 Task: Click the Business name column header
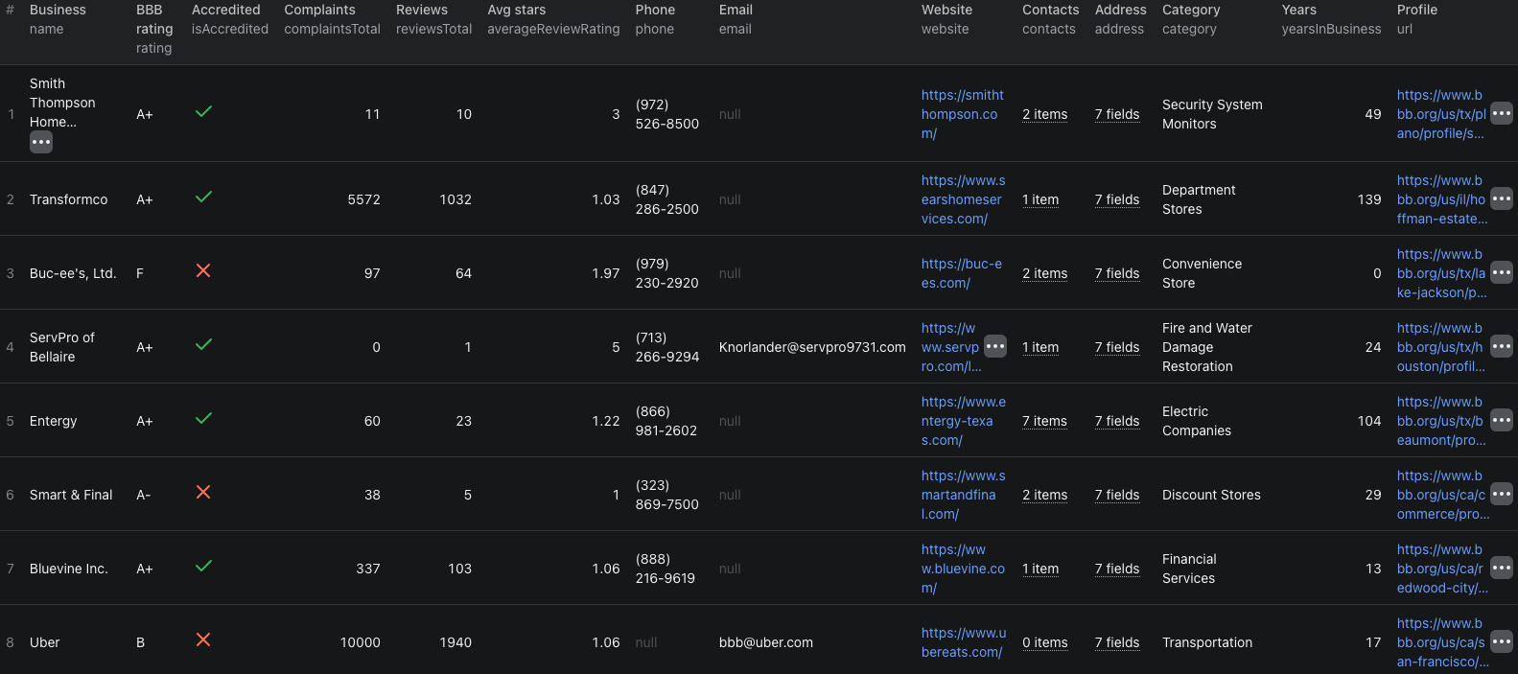(x=58, y=19)
